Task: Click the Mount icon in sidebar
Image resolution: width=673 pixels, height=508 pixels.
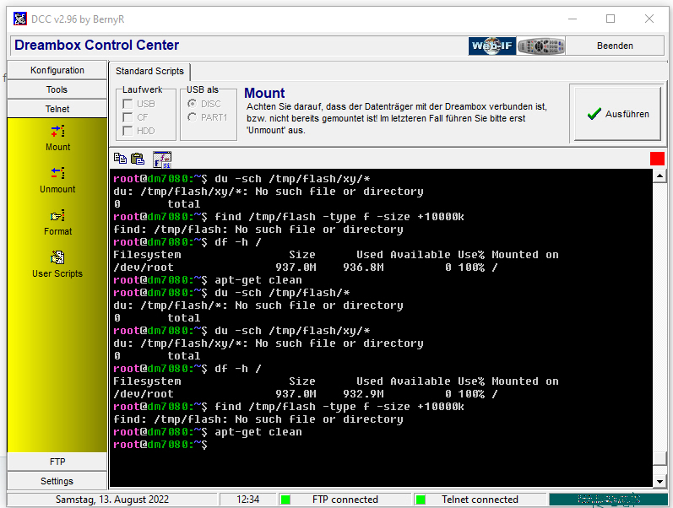Action: click(x=57, y=132)
